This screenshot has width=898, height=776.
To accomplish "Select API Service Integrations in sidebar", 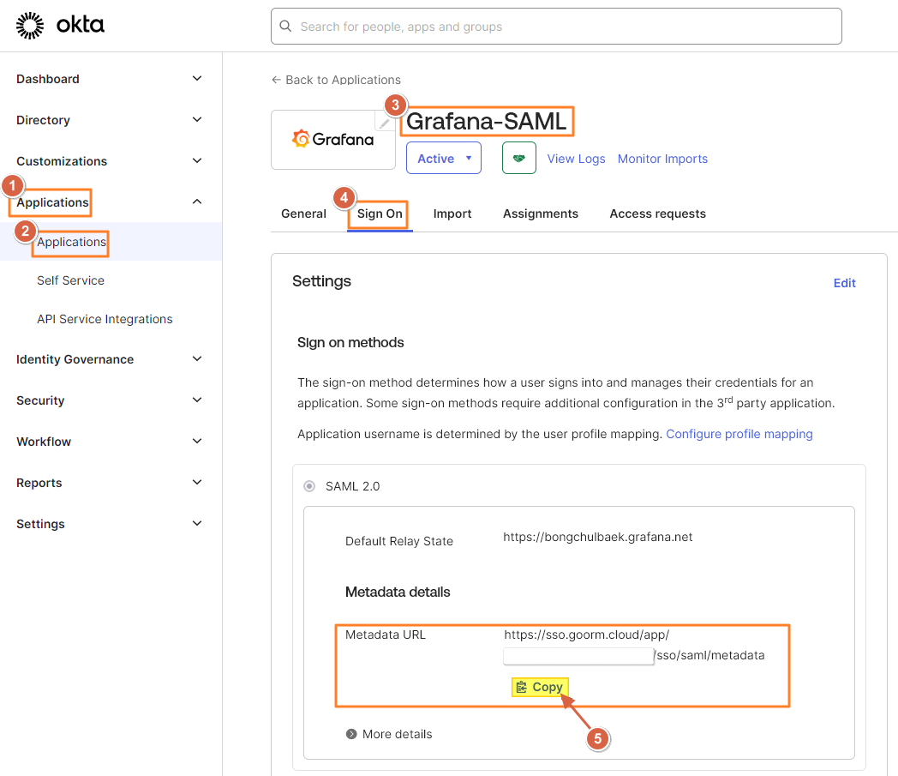I will 105,319.
